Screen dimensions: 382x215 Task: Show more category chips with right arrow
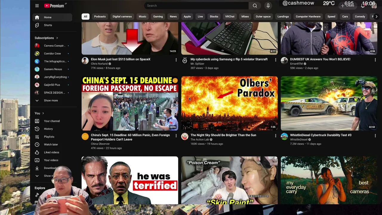click(376, 16)
